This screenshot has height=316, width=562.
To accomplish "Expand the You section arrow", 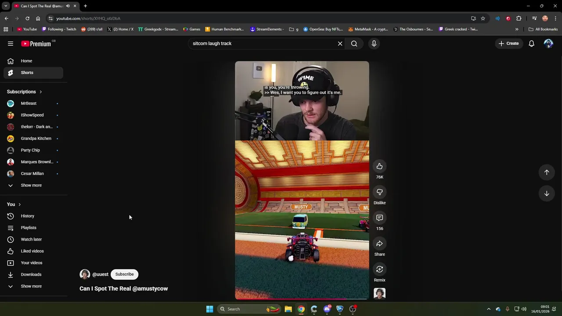I will (19, 205).
